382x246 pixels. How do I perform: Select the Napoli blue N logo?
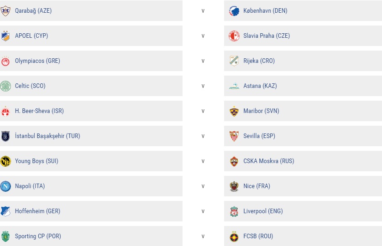(x=5, y=186)
